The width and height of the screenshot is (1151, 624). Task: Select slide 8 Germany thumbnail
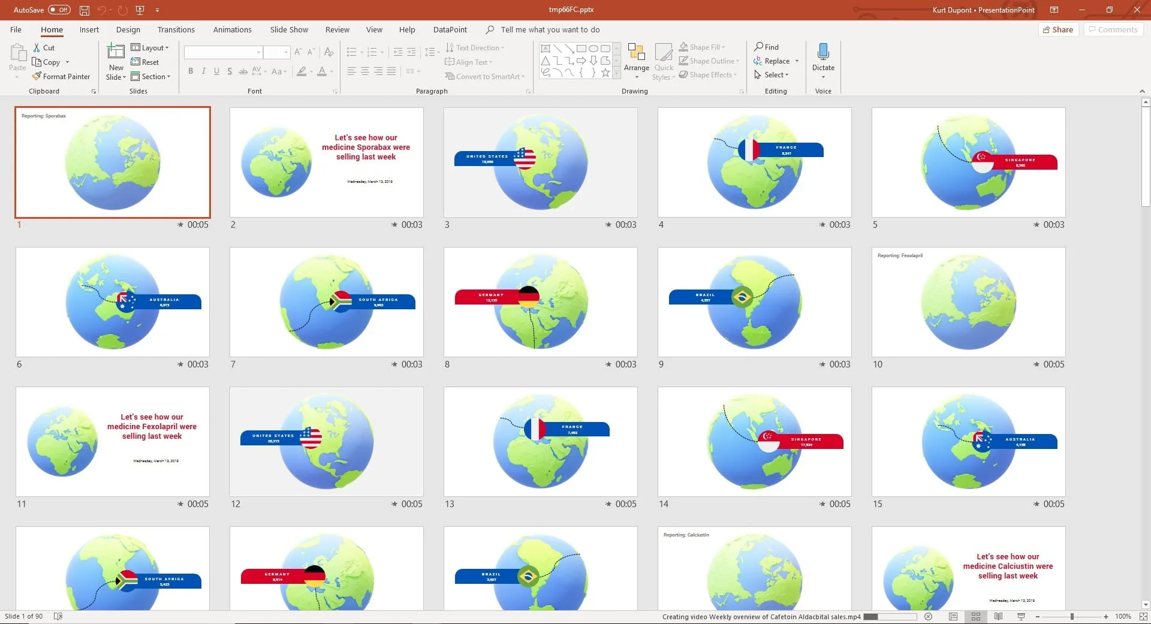540,302
